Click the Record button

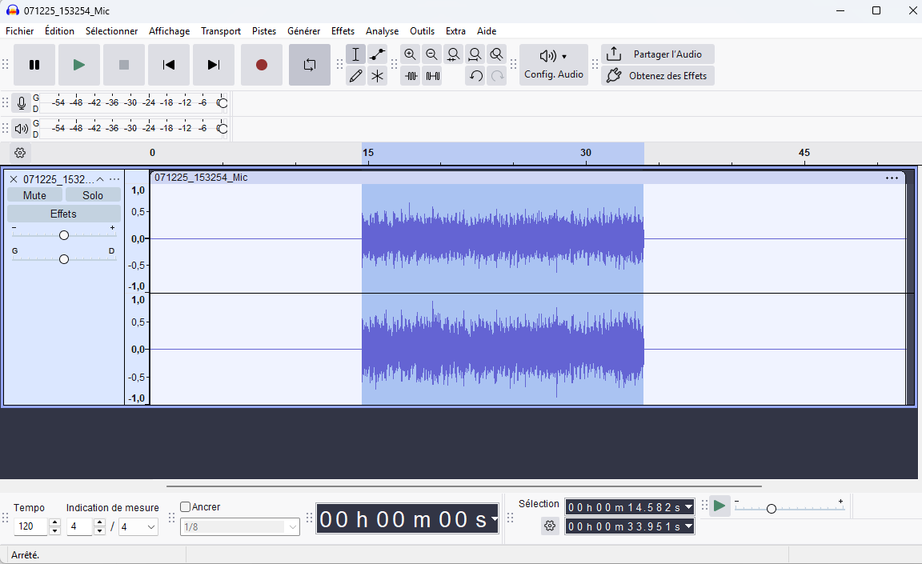[x=261, y=65]
